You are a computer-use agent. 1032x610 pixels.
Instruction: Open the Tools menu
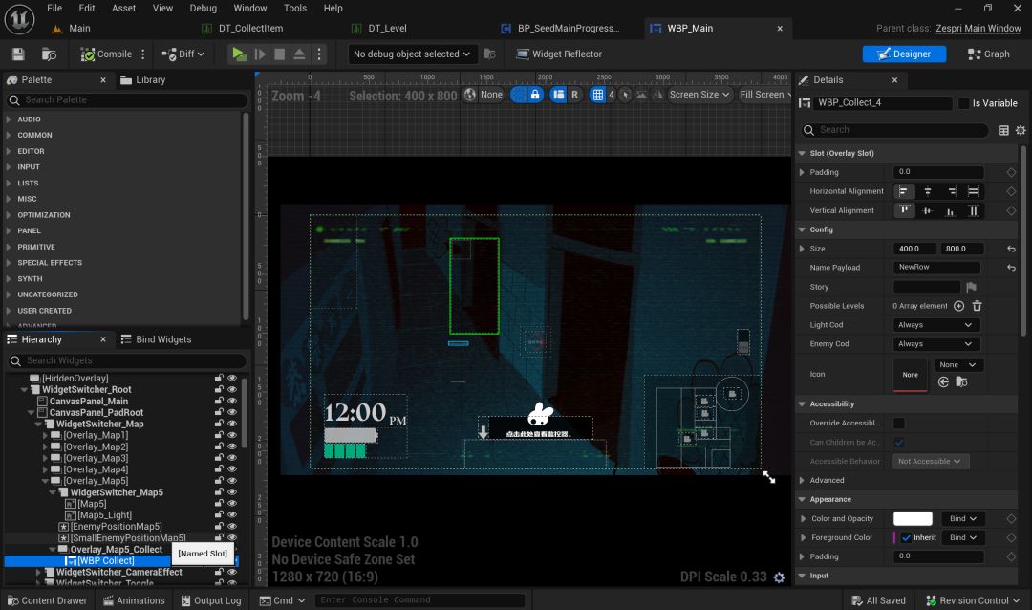(295, 8)
